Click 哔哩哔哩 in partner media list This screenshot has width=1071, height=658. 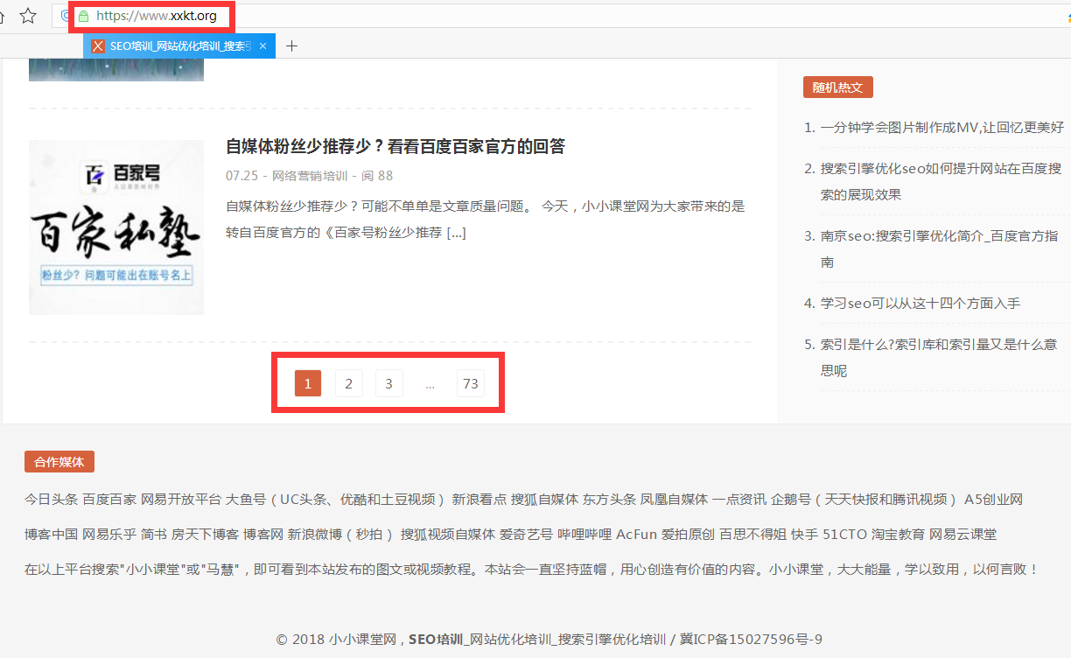click(x=585, y=534)
